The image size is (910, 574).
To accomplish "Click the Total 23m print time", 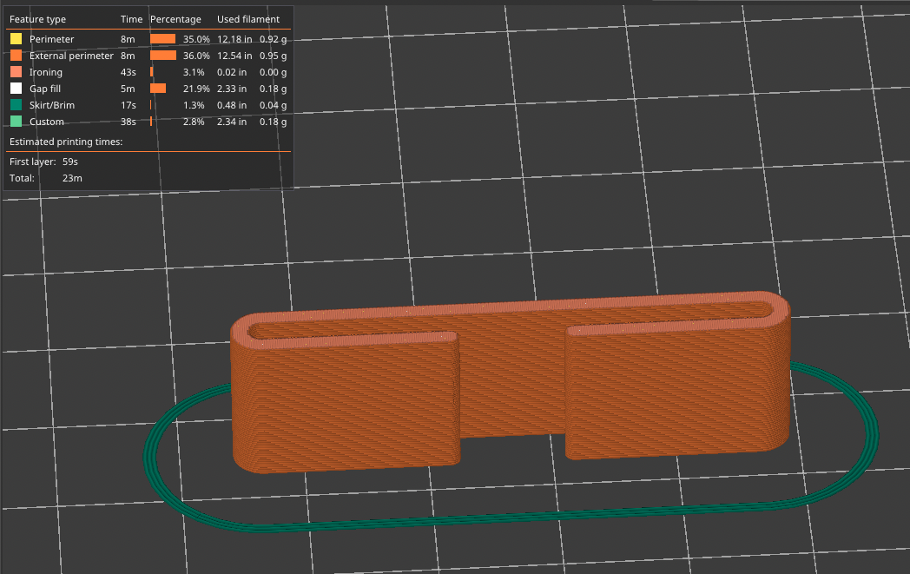I will 72,178.
